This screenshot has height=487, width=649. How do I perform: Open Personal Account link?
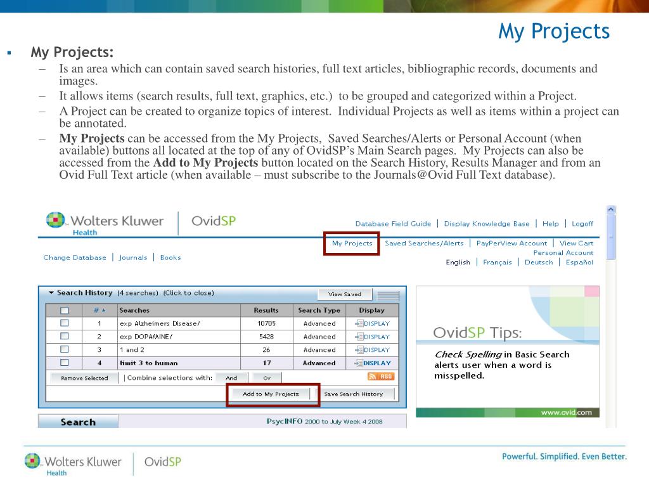[563, 252]
